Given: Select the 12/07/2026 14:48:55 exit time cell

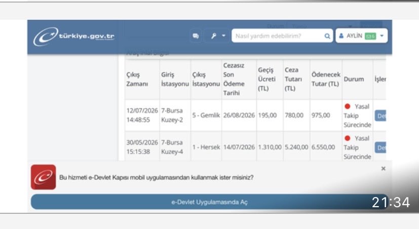Looking at the screenshot, I should 142,116.
